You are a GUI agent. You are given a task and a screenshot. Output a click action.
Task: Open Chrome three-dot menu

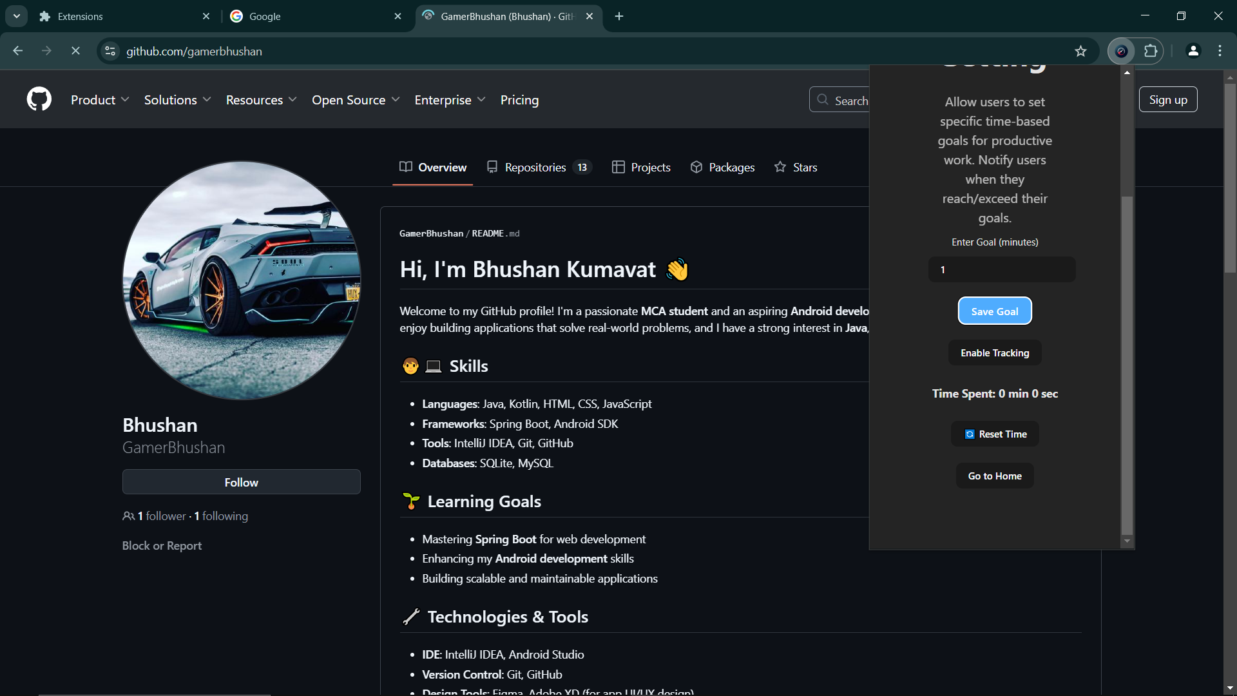click(1220, 51)
